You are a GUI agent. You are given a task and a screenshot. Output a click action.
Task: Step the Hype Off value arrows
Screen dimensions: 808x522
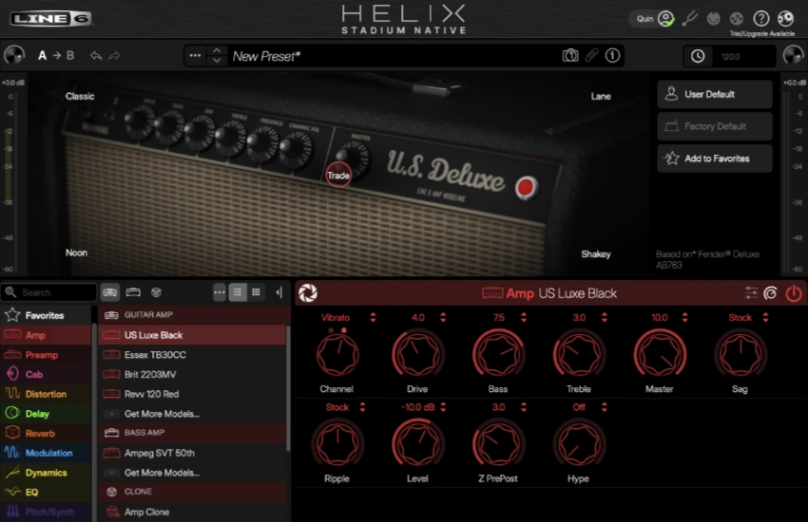tap(604, 407)
